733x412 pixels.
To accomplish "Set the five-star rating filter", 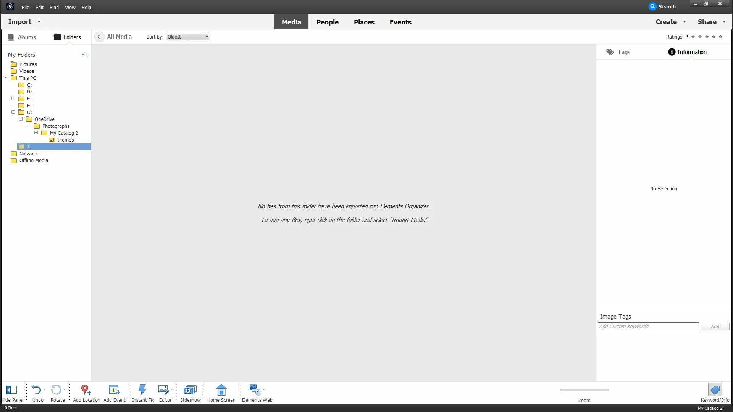I will coord(720,37).
